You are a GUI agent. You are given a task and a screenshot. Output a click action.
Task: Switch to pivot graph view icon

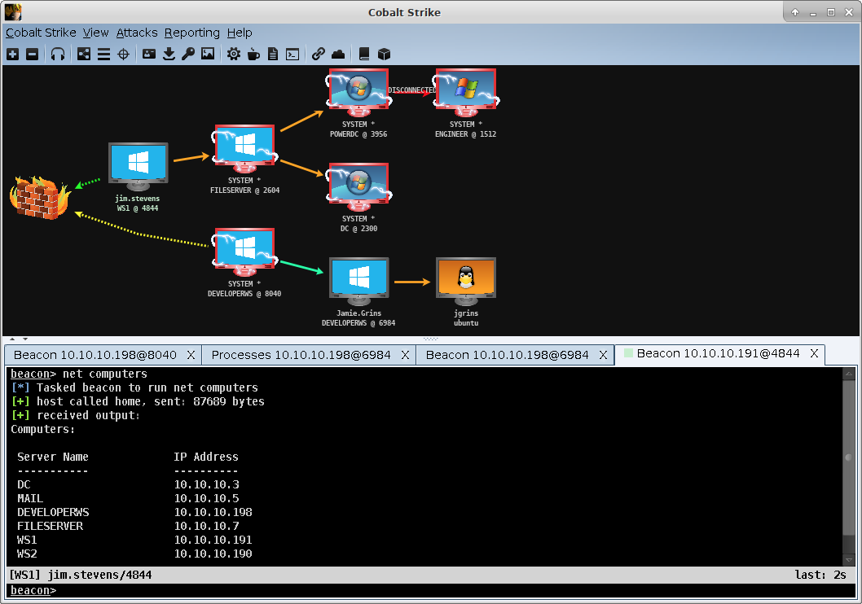[84, 55]
